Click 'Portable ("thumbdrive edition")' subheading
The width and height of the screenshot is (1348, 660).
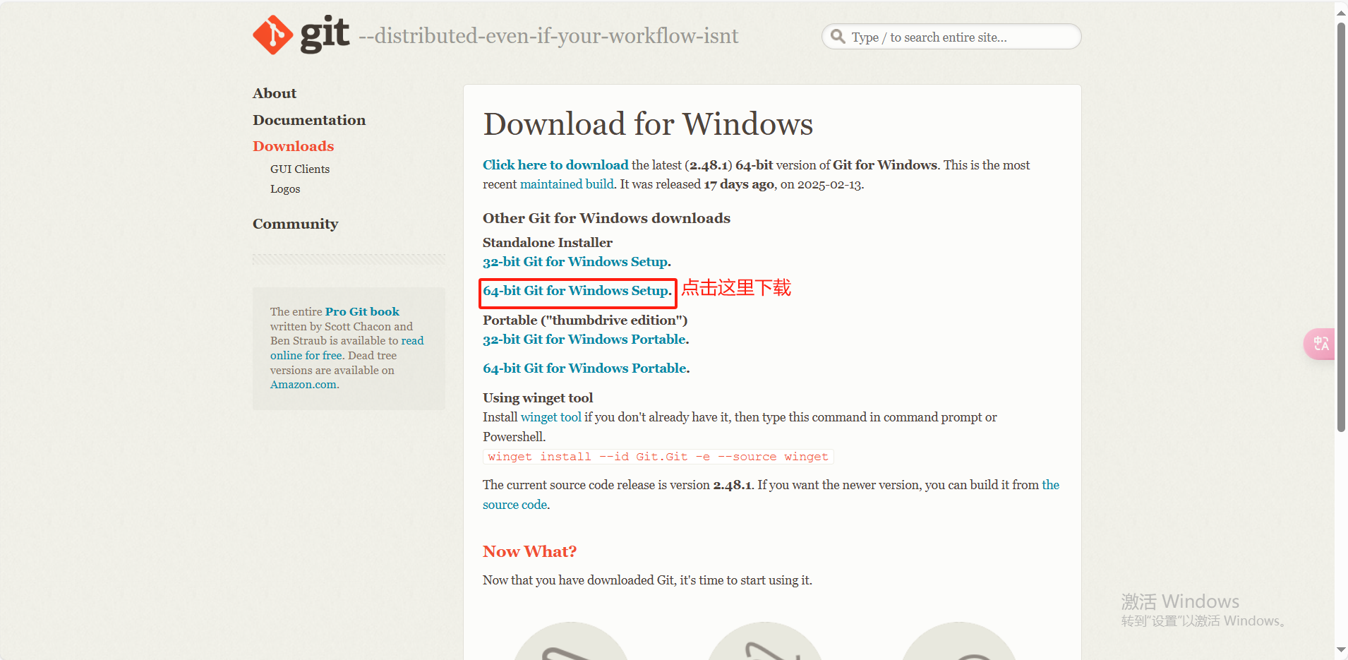[585, 320]
